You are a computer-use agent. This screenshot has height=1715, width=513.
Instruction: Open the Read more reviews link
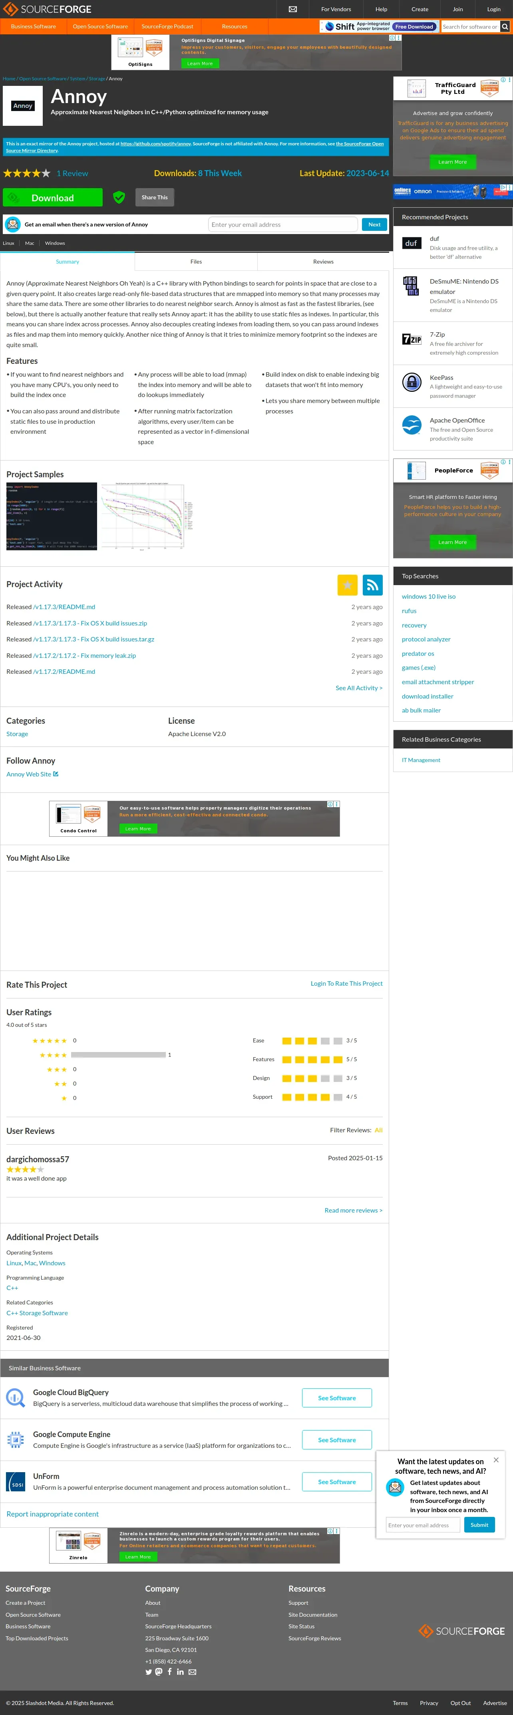(x=353, y=1210)
